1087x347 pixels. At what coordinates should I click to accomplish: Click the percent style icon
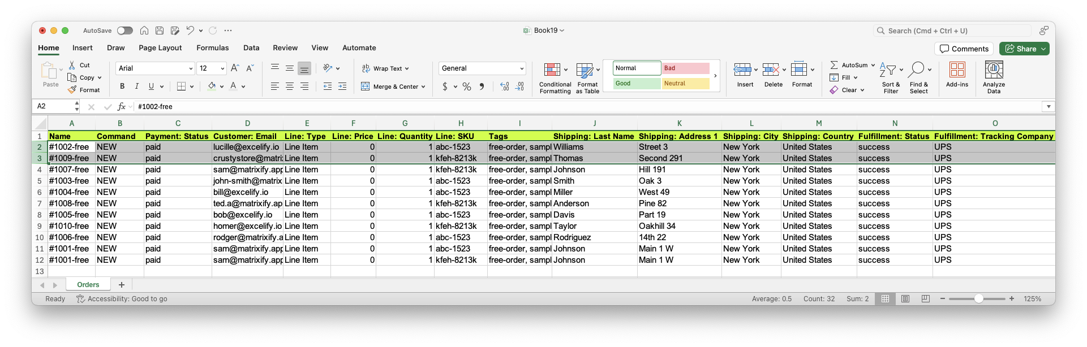[x=467, y=86]
